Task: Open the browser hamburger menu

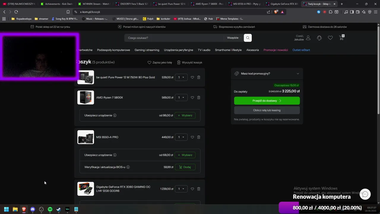Action: (376, 12)
